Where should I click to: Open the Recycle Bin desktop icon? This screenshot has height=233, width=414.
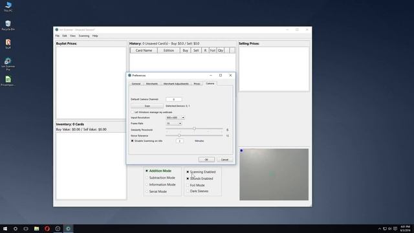(8, 25)
